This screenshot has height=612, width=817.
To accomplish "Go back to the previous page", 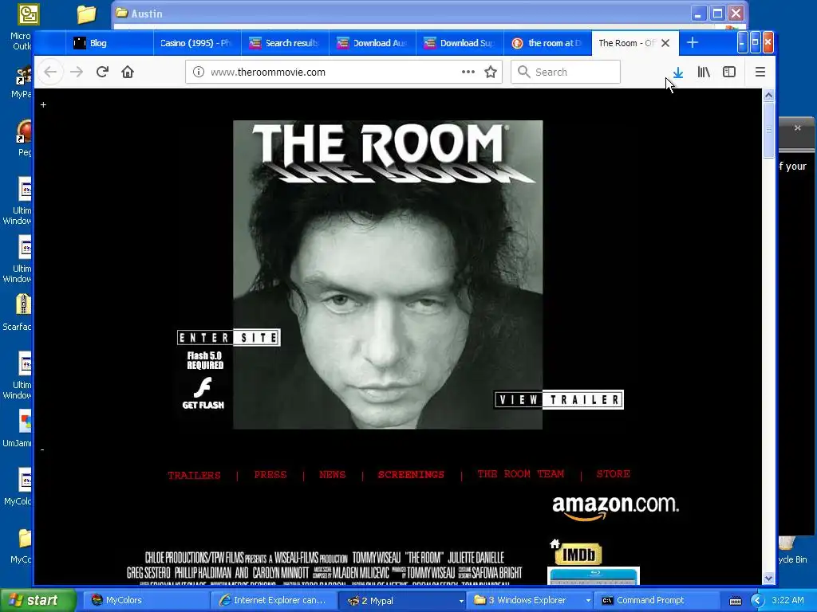I will [x=50, y=72].
